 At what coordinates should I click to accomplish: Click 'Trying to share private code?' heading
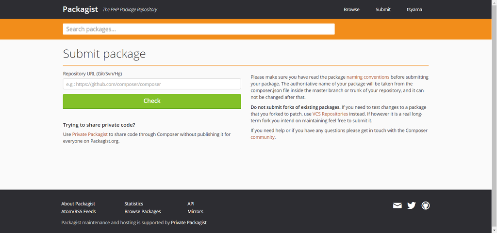99,125
